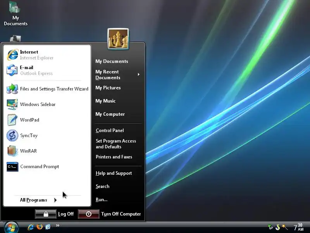This screenshot has height=233, width=310.
Task: Open WinRAR
Action: coord(47,151)
